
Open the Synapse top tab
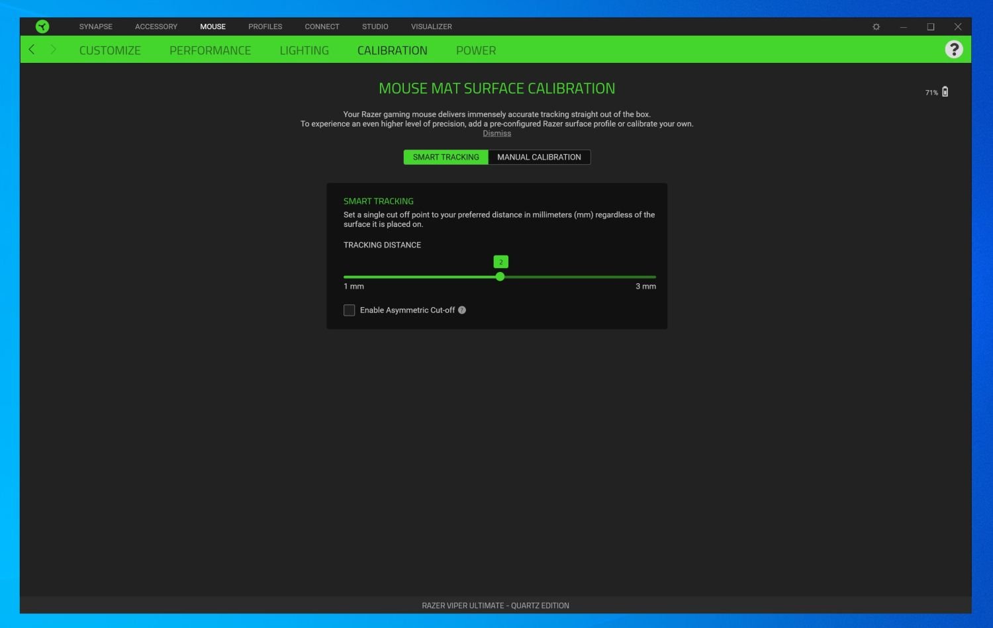[96, 27]
